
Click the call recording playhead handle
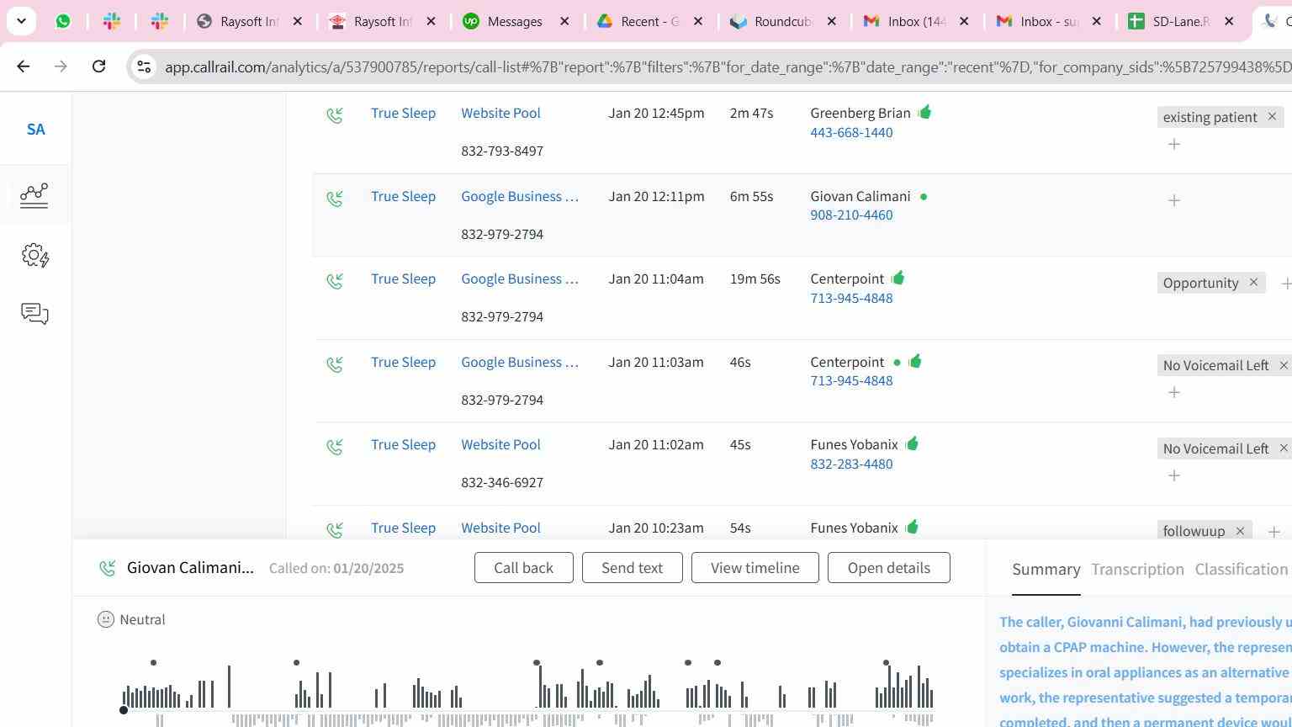pyautogui.click(x=124, y=710)
